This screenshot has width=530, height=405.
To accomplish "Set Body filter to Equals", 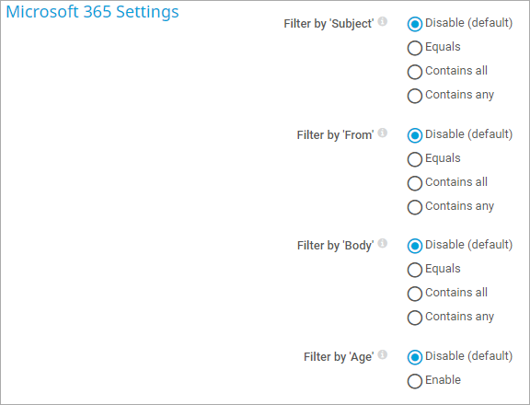I will [415, 270].
